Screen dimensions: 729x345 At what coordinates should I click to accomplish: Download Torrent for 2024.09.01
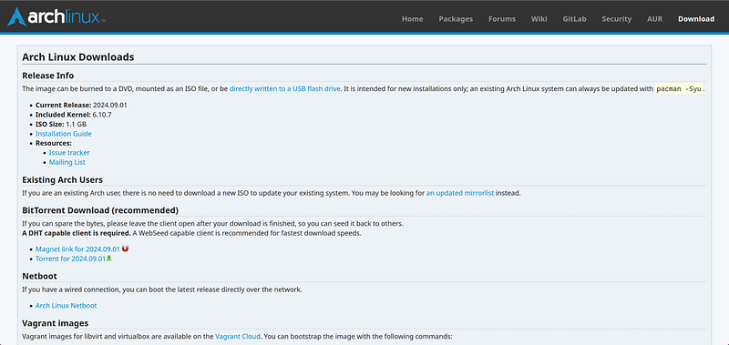[71, 259]
